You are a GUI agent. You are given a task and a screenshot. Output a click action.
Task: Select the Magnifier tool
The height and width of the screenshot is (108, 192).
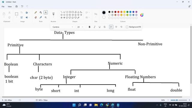(46, 17)
